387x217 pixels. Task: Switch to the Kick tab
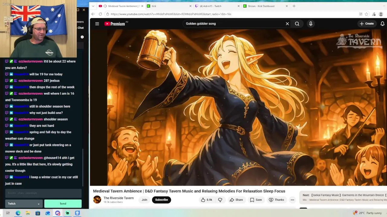(x=169, y=6)
